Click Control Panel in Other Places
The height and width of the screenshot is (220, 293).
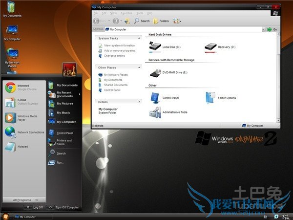tap(112, 90)
